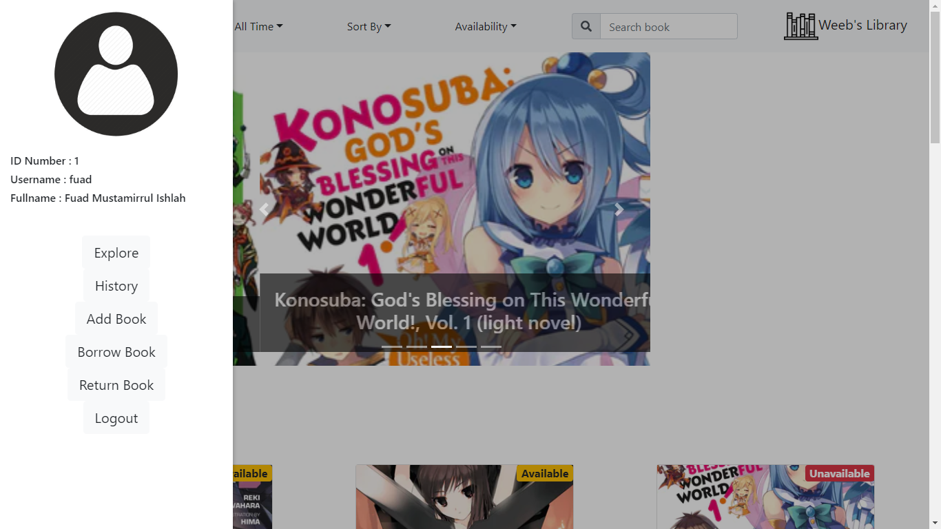This screenshot has height=529, width=941.
Task: Go to the next carousel slide arrow
Action: pyautogui.click(x=619, y=209)
